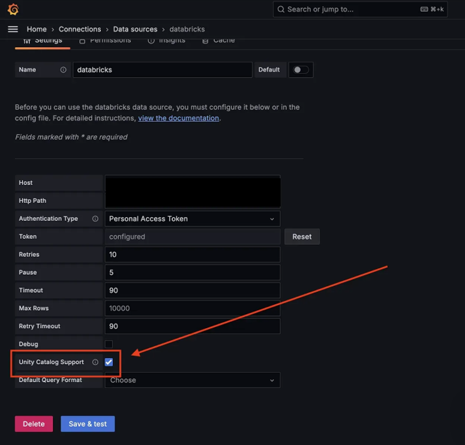Click the search magnifier icon

281,9
